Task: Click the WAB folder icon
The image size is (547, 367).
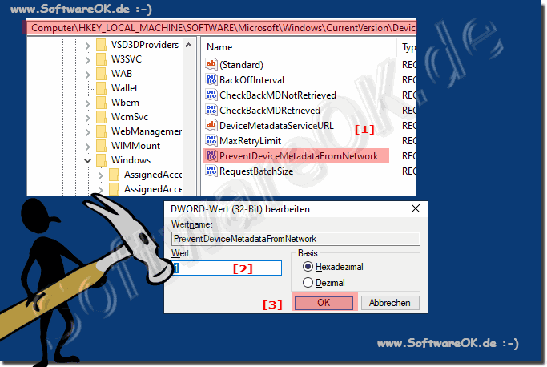Action: click(101, 74)
